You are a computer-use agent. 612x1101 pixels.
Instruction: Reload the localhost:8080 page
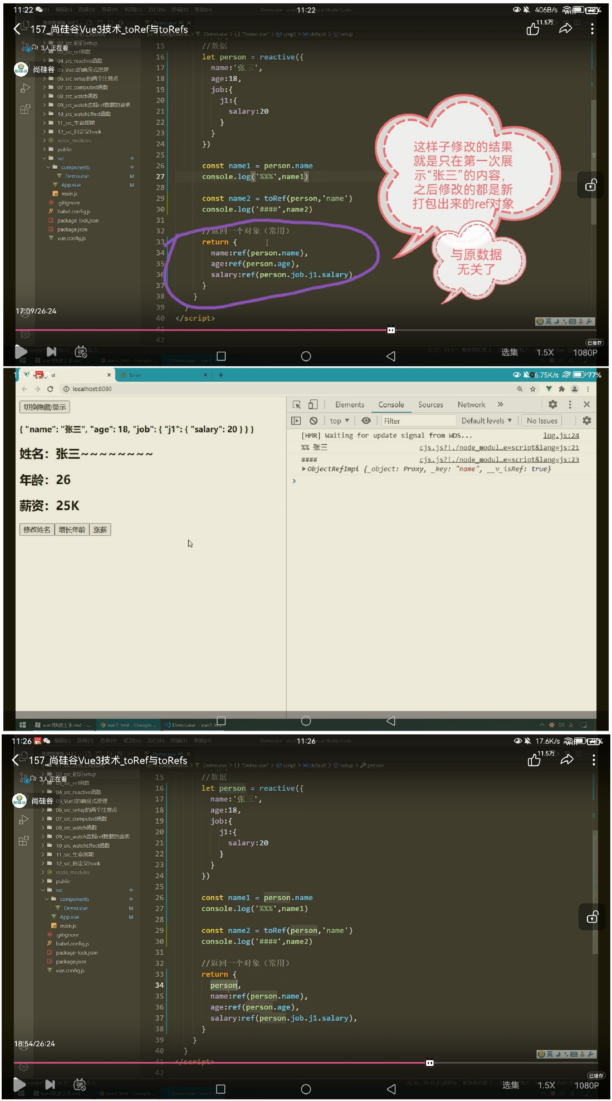click(x=50, y=389)
